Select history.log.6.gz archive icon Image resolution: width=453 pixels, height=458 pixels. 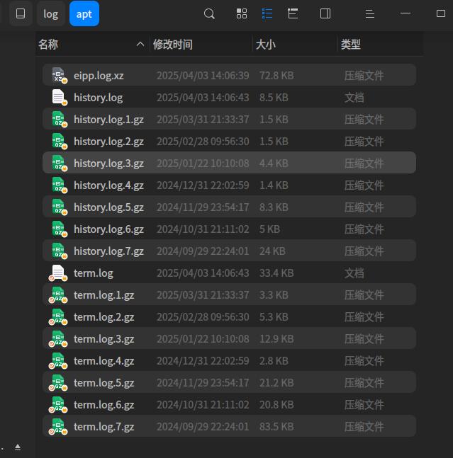[59, 229]
